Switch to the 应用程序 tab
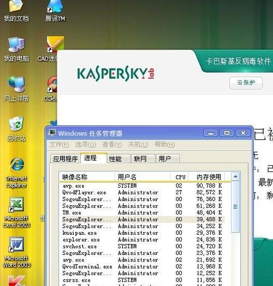 [66, 159]
